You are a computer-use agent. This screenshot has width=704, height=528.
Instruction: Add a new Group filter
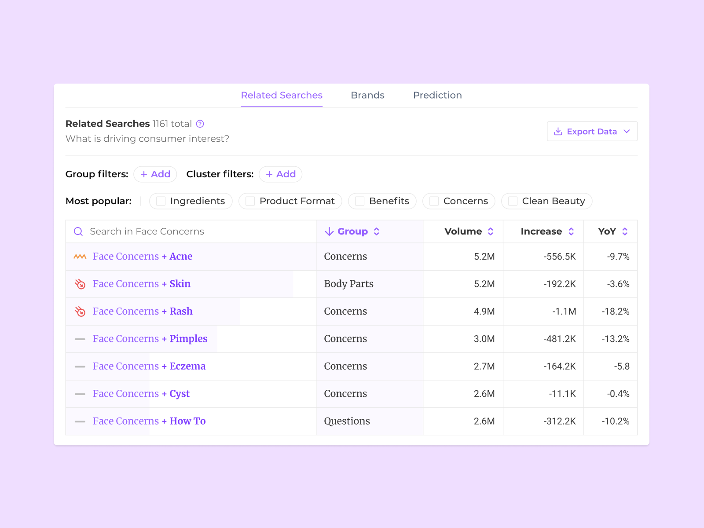pos(155,174)
